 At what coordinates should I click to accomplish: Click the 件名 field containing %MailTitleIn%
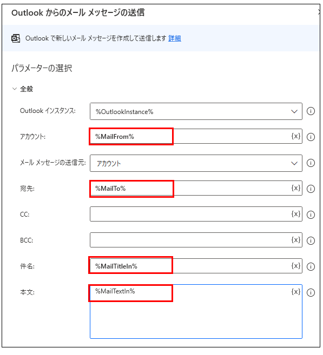tap(196, 266)
